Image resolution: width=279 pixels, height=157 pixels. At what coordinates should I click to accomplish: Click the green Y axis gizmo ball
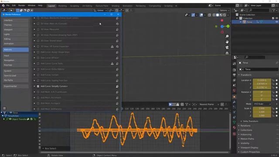coord(228,26)
